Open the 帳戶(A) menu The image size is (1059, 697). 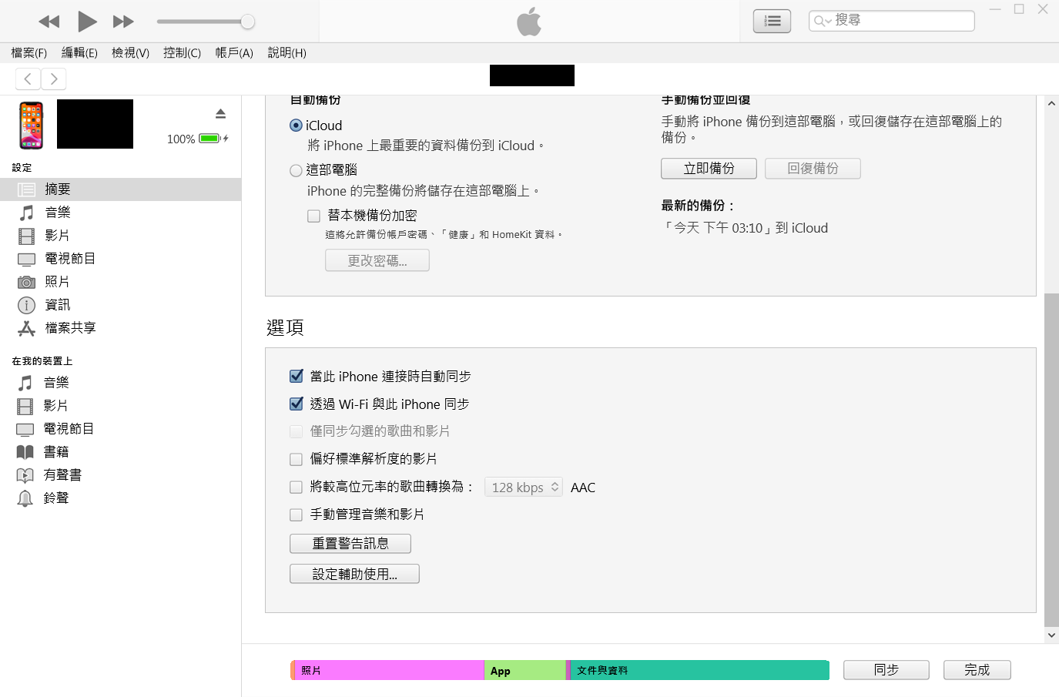pos(234,52)
